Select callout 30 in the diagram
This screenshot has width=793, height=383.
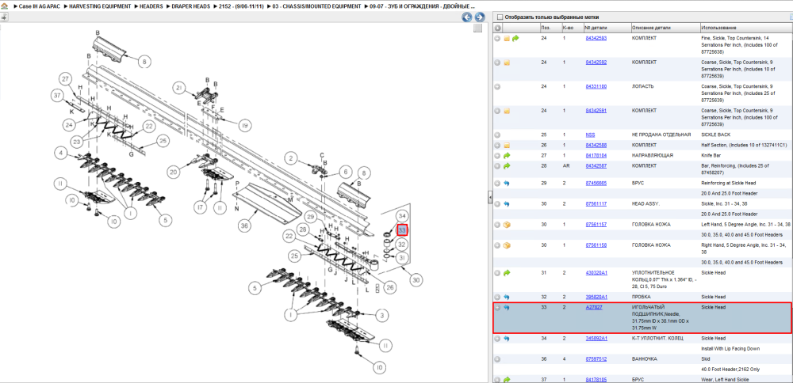[x=416, y=280]
